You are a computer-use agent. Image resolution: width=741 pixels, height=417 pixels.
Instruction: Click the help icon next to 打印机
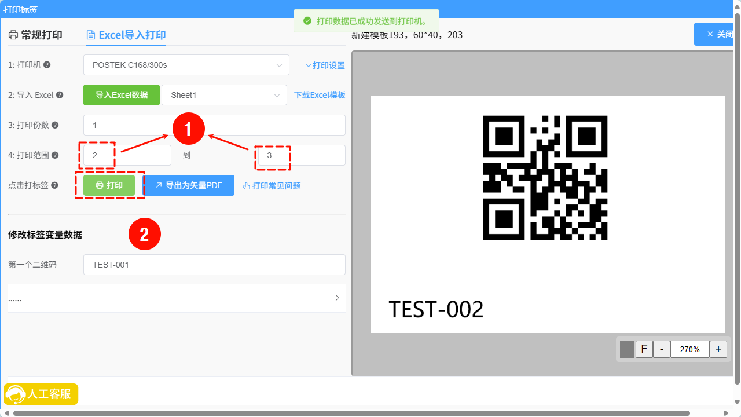47,65
